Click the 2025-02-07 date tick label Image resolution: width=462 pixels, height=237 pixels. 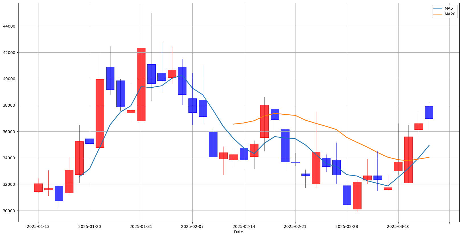[x=192, y=226]
